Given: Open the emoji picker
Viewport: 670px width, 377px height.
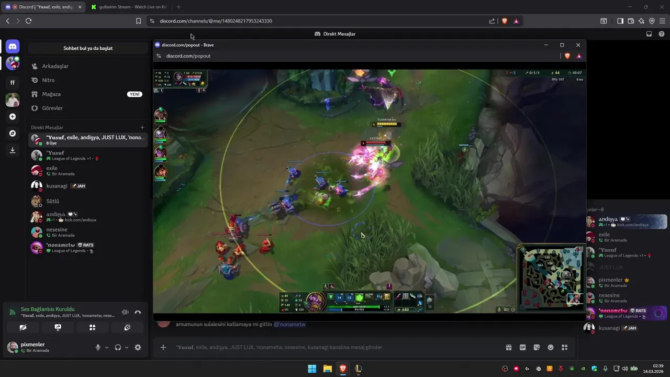Looking at the screenshot, I should pyautogui.click(x=551, y=347).
